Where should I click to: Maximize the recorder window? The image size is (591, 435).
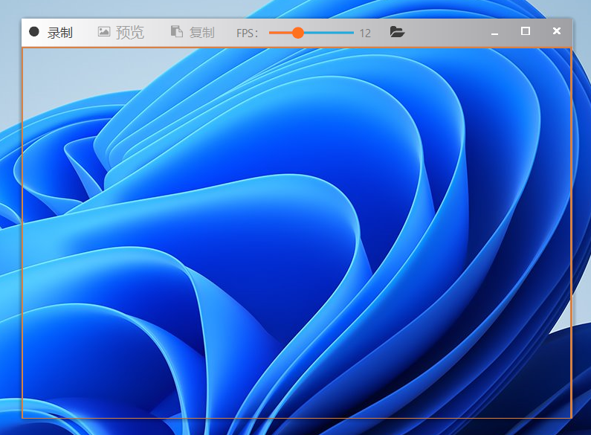[526, 31]
